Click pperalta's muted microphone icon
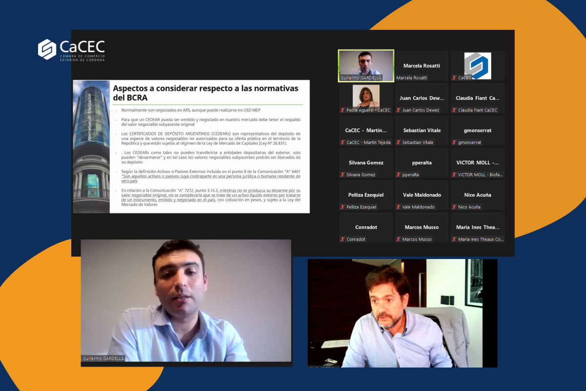The width and height of the screenshot is (586, 391). pos(398,174)
